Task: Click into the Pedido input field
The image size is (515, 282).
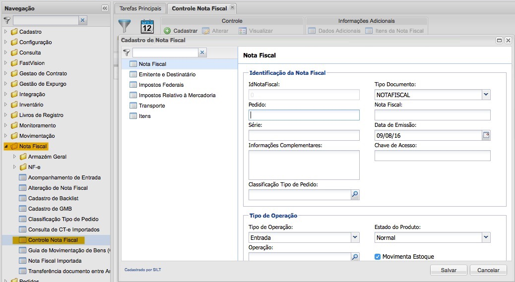Action: point(304,115)
